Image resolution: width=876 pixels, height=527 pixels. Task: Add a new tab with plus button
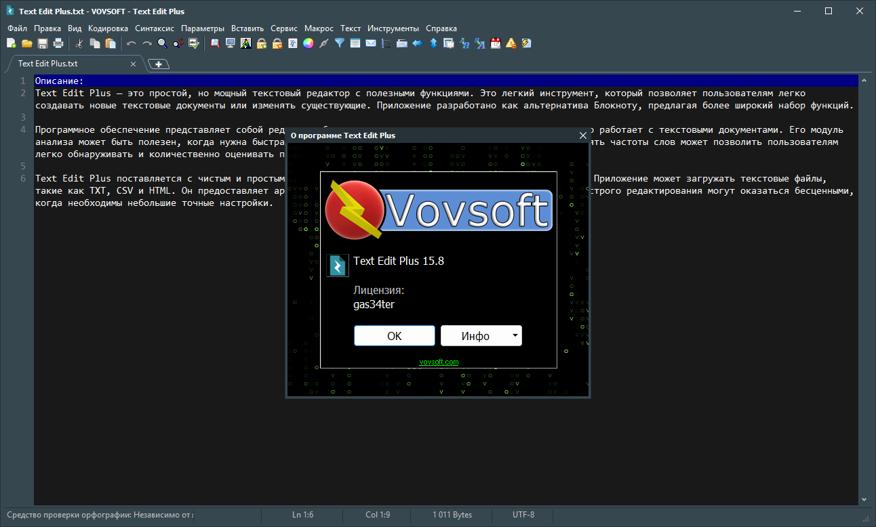tap(159, 64)
